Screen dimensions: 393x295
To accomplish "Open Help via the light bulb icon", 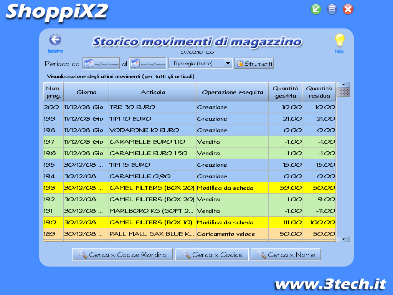I will point(340,40).
